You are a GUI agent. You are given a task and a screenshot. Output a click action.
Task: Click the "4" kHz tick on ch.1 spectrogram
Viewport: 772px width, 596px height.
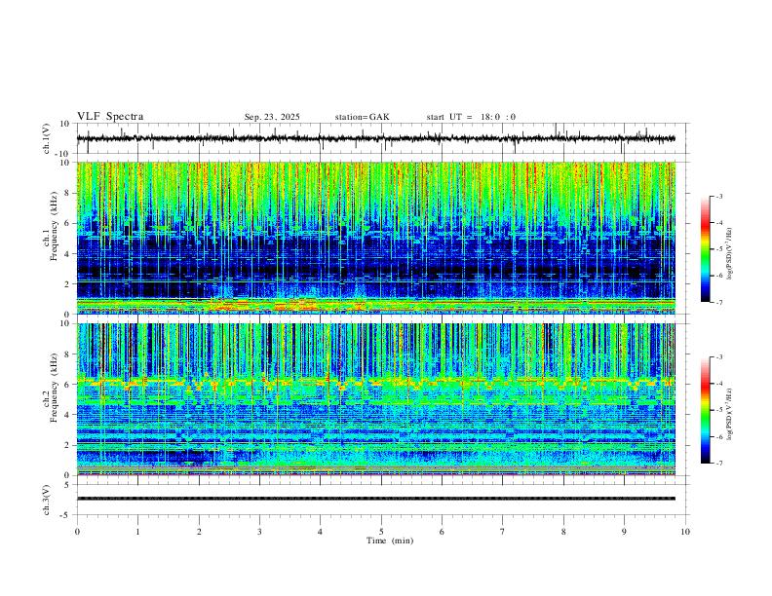tap(67, 254)
